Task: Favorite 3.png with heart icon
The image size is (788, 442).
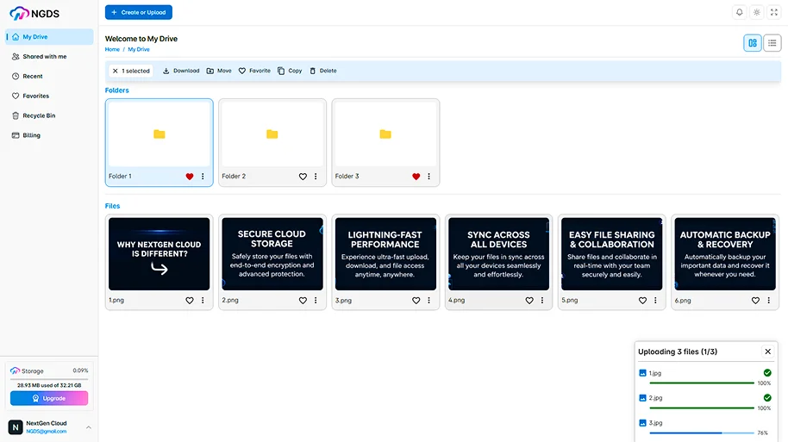Action: (x=416, y=301)
